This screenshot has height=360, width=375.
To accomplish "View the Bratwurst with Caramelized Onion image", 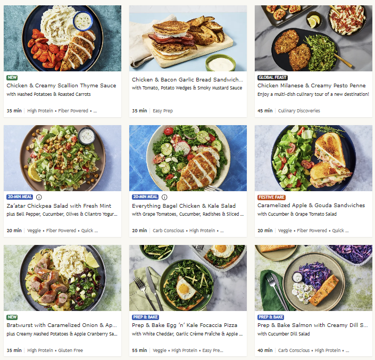I will click(x=62, y=278).
